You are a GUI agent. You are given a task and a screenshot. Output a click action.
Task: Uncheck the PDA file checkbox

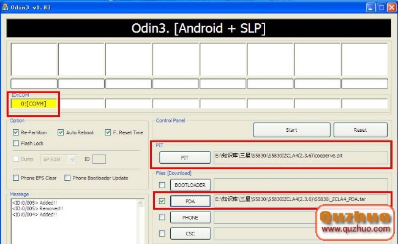click(x=162, y=201)
